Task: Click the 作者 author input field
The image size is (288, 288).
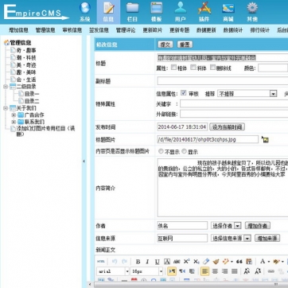Action: coord(182,226)
